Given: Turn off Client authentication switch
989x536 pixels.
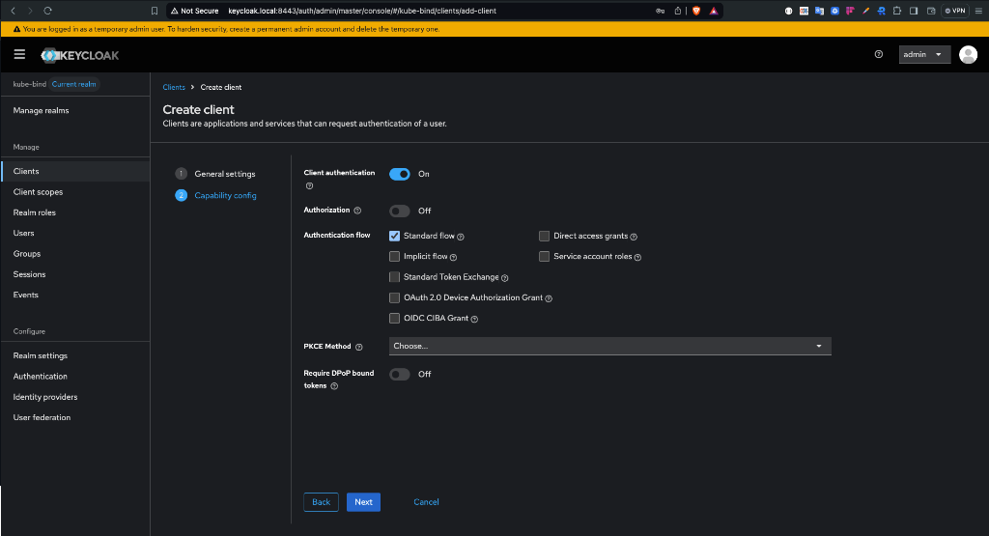Looking at the screenshot, I should [x=399, y=174].
